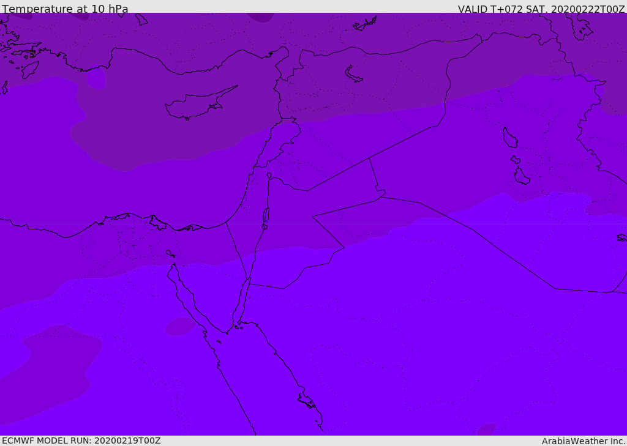Click the 'Temperature at 10 hPa' title

[x=65, y=9]
